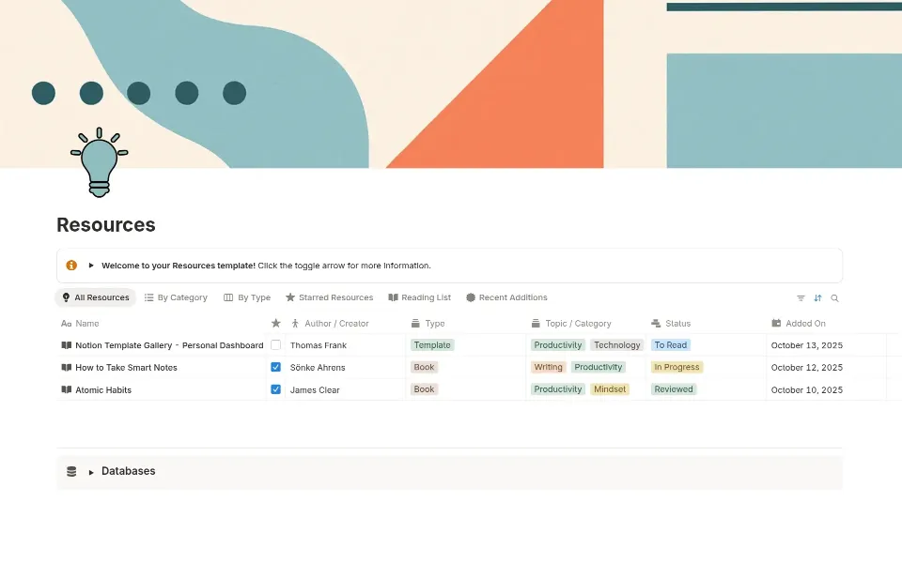Switch to the All Resources view
Image resolution: width=902 pixels, height=563 pixels.
[96, 297]
